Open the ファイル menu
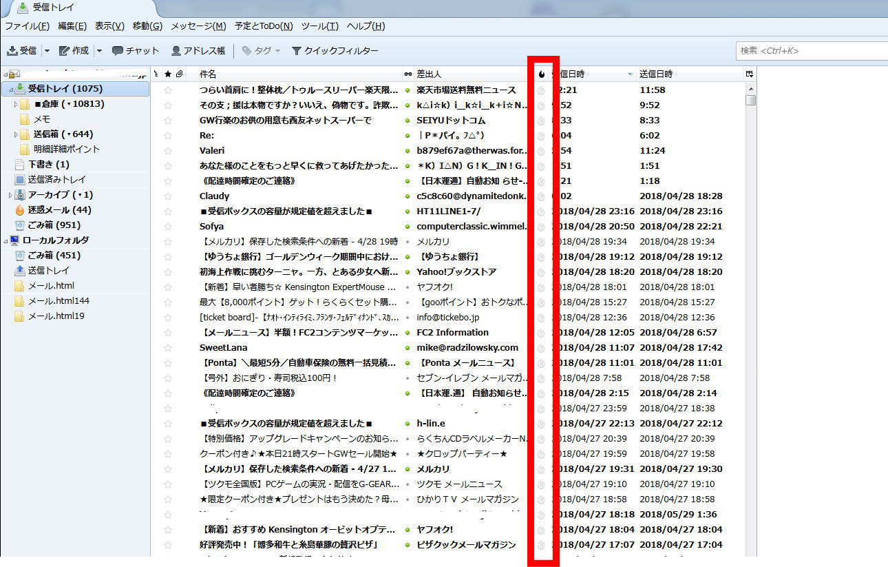This screenshot has height=567, width=888. click(28, 26)
